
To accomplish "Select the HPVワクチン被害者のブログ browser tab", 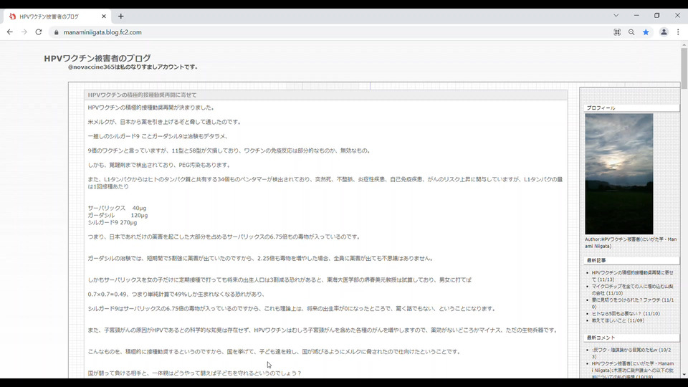I will point(57,16).
